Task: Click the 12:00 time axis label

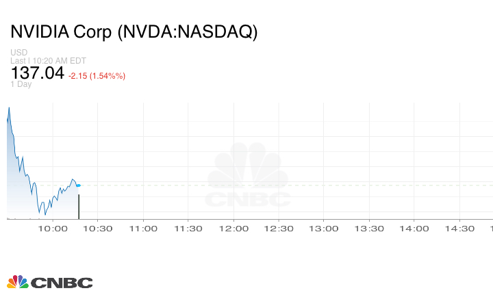Action: coord(233,229)
